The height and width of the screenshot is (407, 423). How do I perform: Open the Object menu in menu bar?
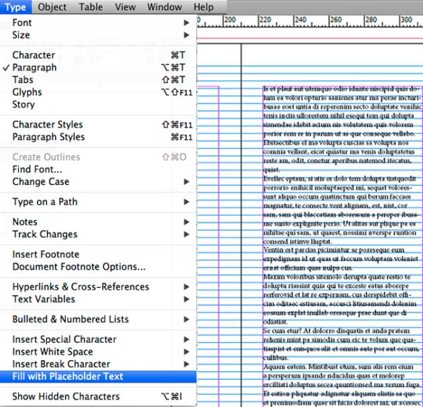[x=52, y=7]
